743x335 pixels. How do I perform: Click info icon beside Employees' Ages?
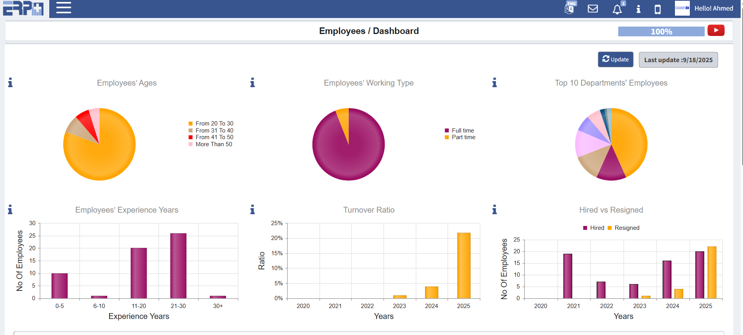(x=11, y=82)
